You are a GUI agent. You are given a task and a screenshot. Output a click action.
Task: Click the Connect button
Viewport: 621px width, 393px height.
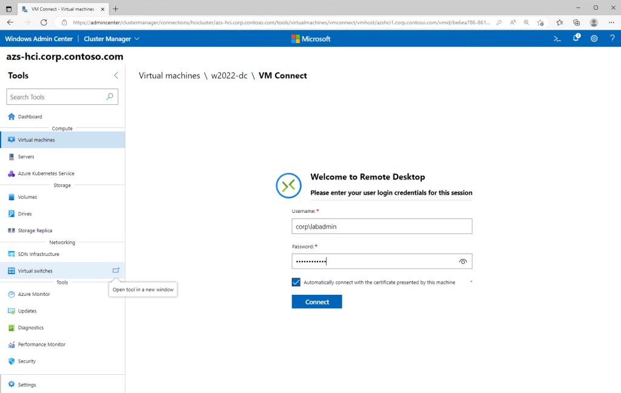(317, 301)
